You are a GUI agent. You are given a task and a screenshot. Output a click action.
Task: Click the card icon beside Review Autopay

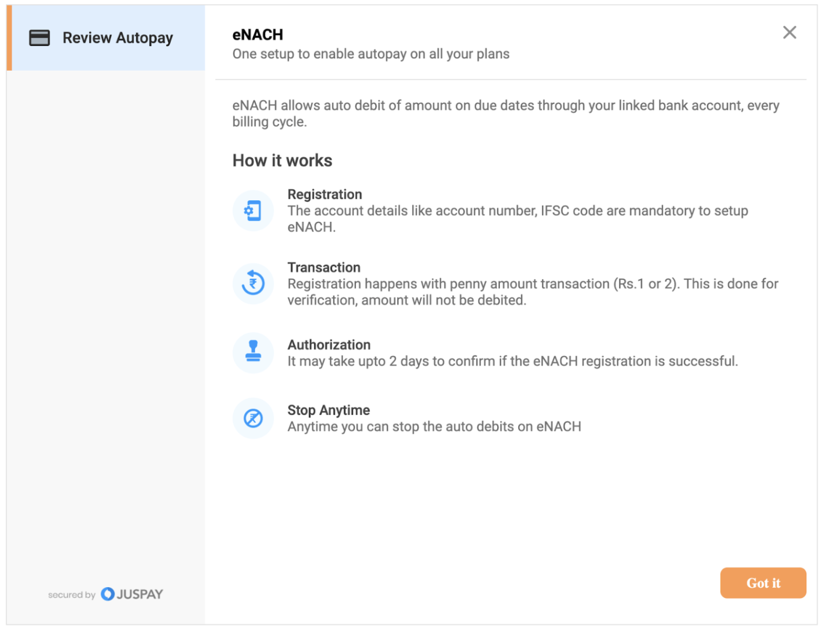[x=39, y=38]
